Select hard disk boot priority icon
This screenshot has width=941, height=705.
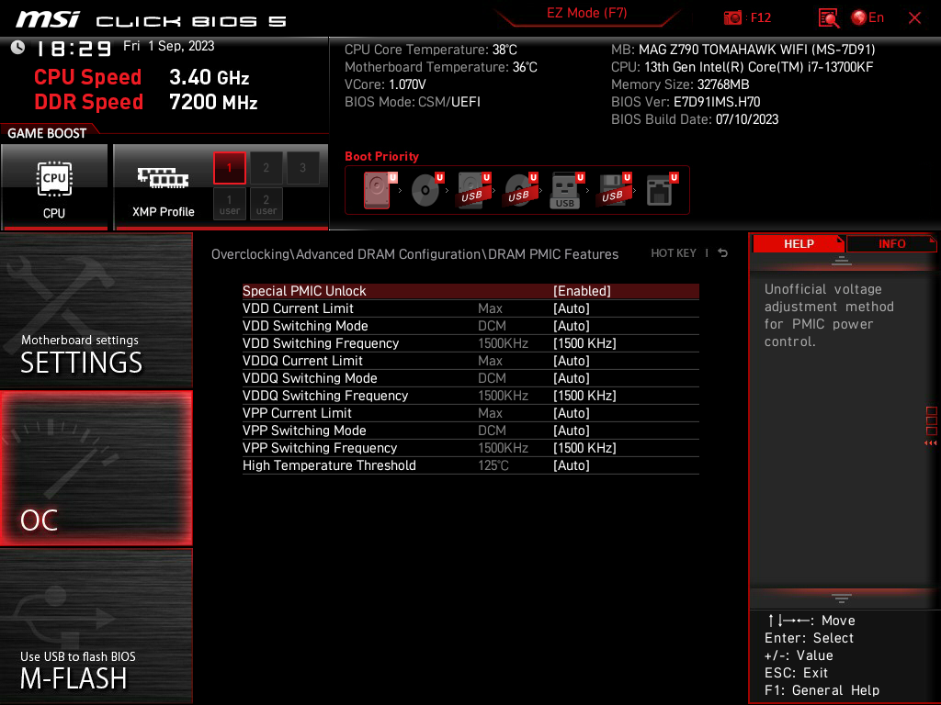click(378, 190)
